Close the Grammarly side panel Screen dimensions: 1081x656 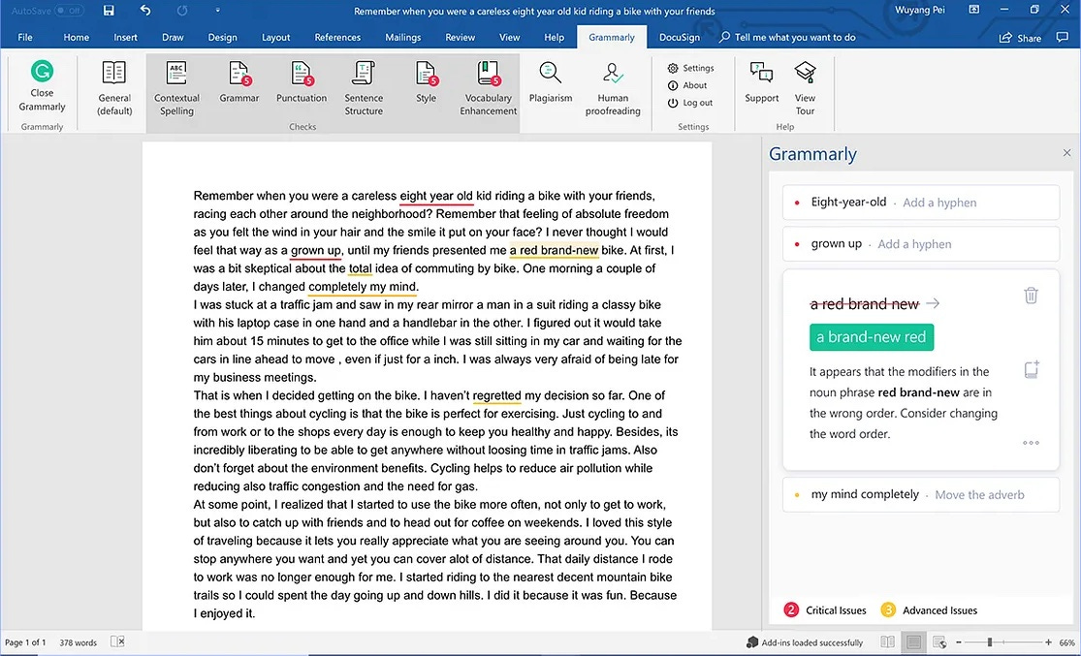pos(1066,153)
